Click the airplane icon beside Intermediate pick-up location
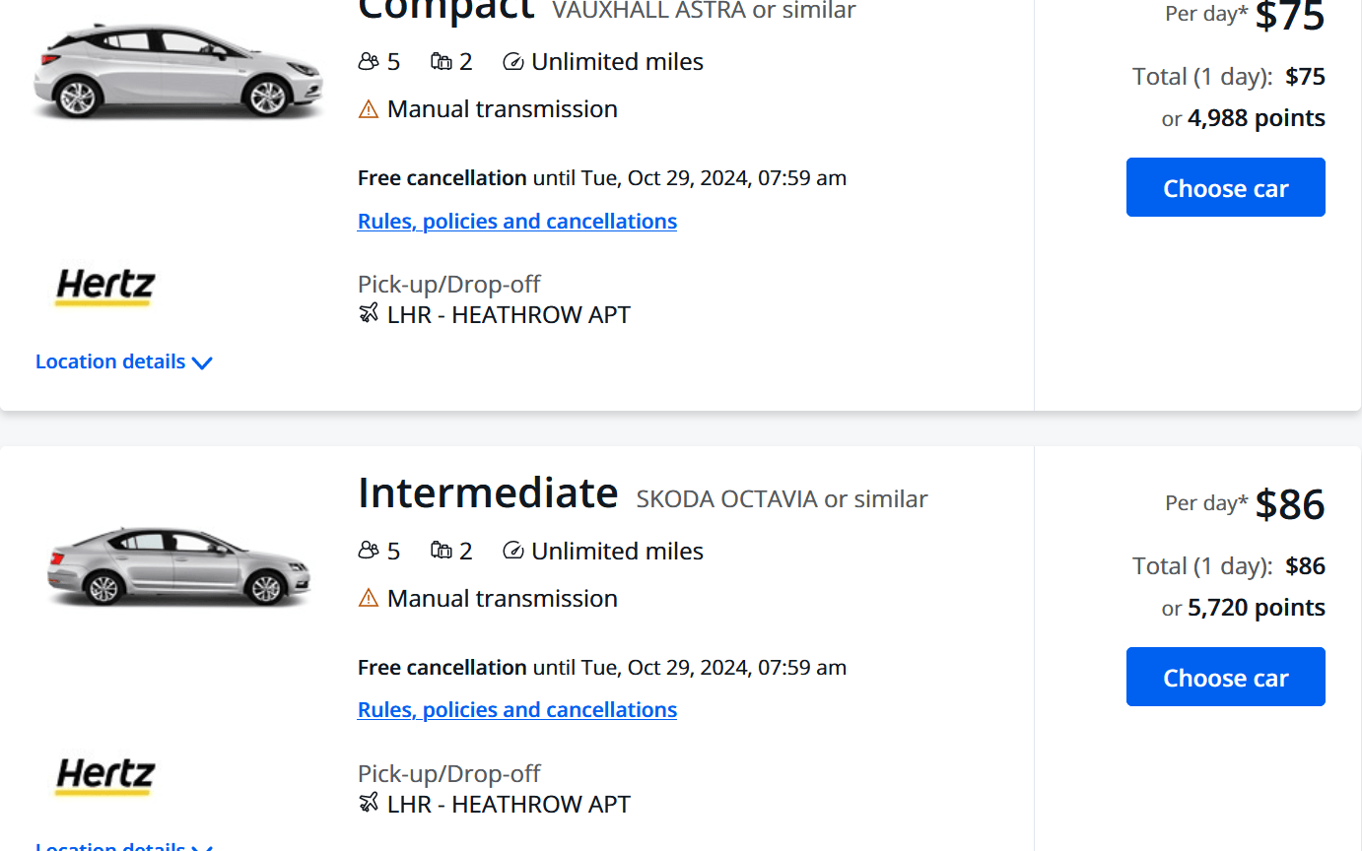1362x851 pixels. [369, 804]
